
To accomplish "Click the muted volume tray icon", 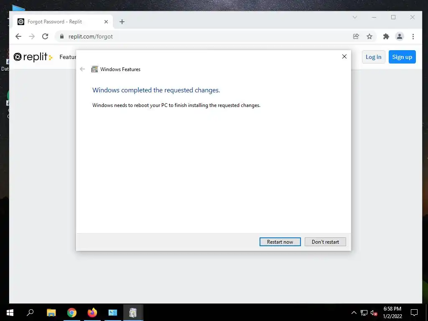I will pyautogui.click(x=374, y=313).
